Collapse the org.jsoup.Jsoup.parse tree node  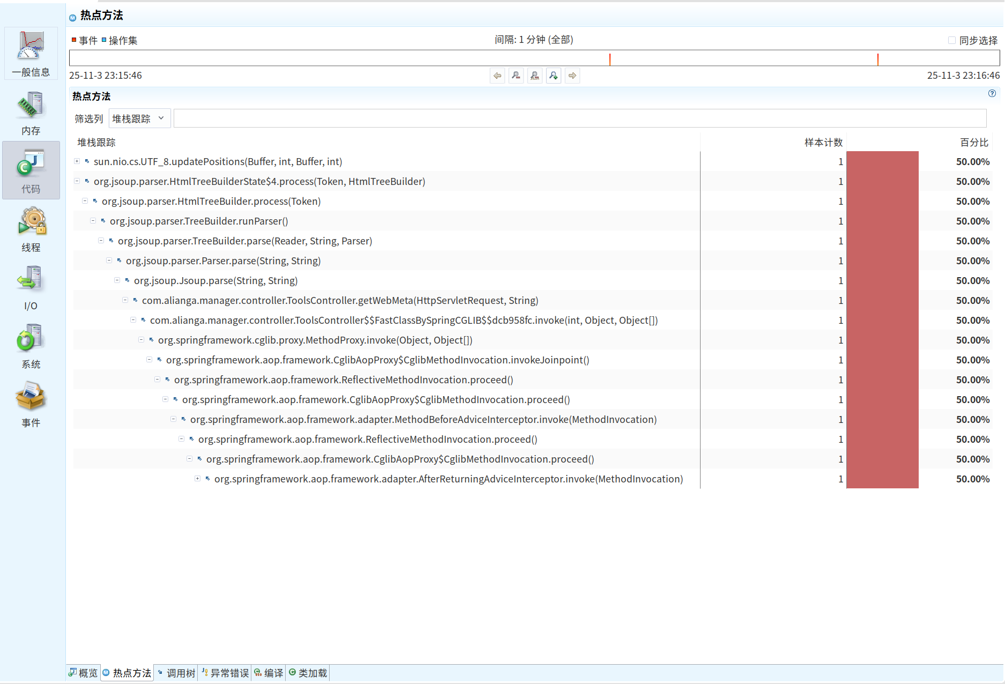point(117,280)
